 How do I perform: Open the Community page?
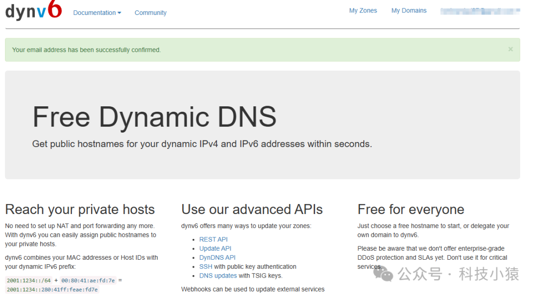coord(150,12)
